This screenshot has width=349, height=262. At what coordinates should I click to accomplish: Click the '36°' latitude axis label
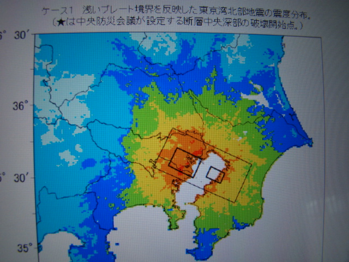pos(21,105)
